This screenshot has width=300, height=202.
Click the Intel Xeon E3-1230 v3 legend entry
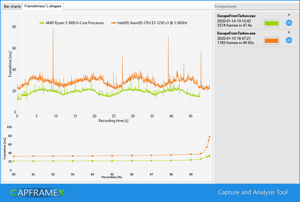click(x=149, y=23)
